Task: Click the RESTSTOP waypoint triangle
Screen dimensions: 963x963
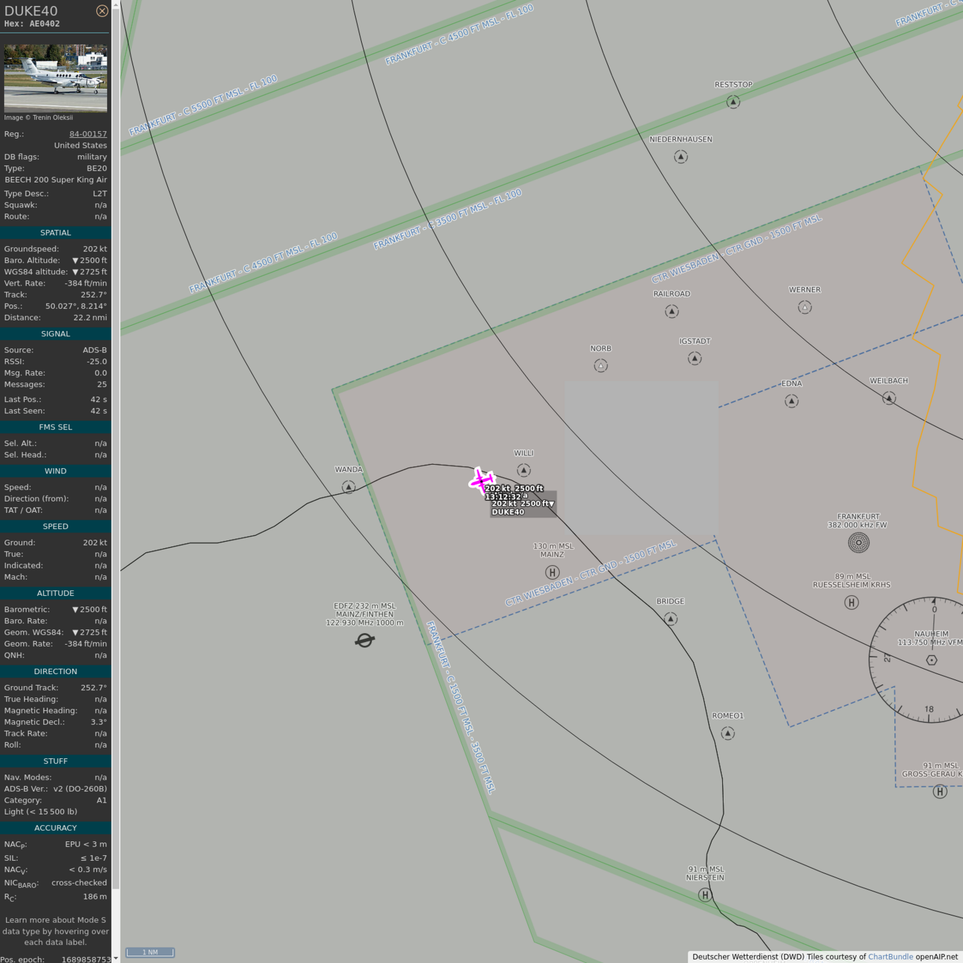Action: 734,102
